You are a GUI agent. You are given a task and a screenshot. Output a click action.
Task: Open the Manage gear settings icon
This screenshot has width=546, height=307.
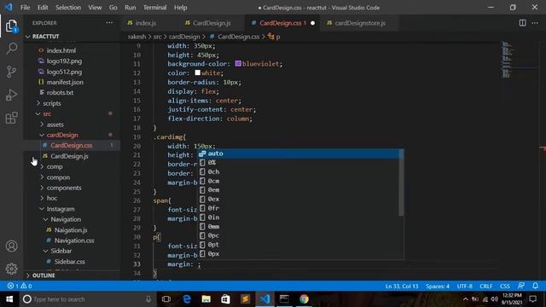[11, 269]
